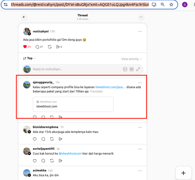This screenshot has width=195, height=180.
Task: Open bisnisbarengdona profile picture
Action: (27, 129)
